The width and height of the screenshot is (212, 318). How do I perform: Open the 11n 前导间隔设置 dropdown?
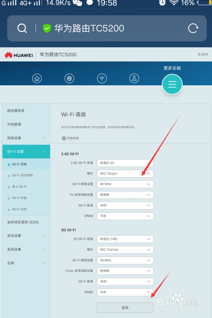click(x=125, y=195)
